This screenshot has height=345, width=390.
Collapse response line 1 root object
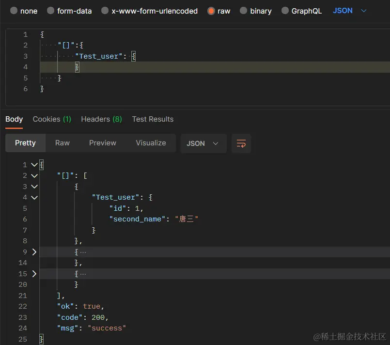click(x=34, y=165)
